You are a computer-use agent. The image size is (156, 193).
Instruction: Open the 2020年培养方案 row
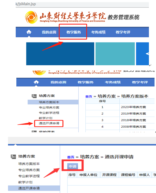tap(120, 107)
